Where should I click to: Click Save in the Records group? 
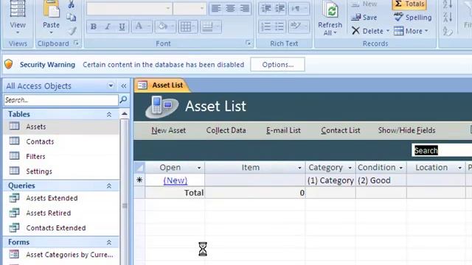[x=364, y=18]
